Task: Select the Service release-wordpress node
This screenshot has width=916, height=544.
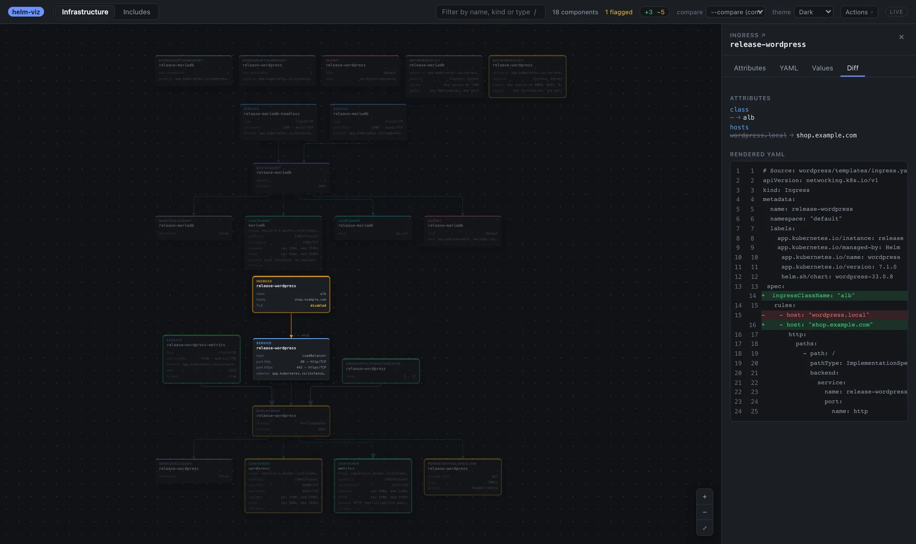Action: [291, 359]
